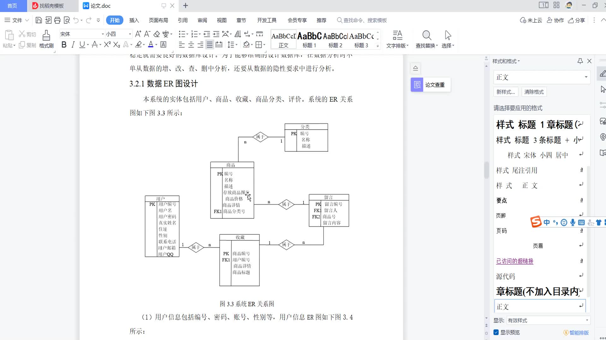Apply the text highlight color
The height and width of the screenshot is (340, 606).
click(x=138, y=45)
